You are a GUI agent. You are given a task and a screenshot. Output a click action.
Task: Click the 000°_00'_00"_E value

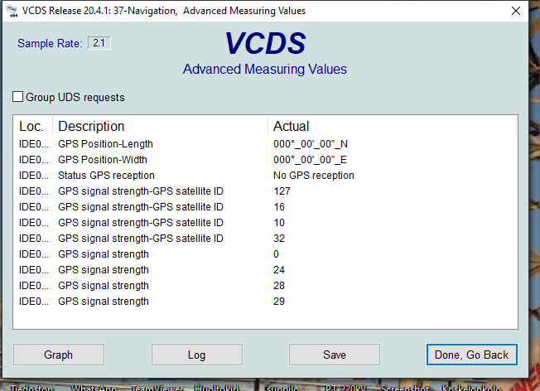point(311,160)
